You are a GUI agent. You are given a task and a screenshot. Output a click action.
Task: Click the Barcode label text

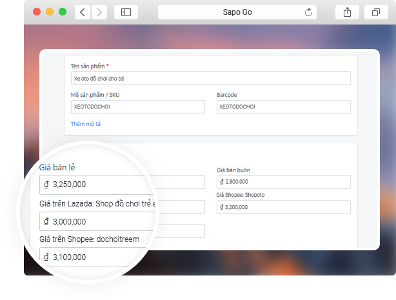tap(227, 95)
